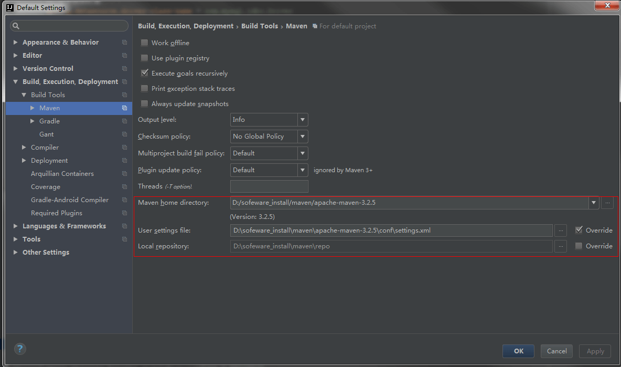Enable Always update snapshots checkbox
This screenshot has width=621, height=367.
pyautogui.click(x=145, y=103)
